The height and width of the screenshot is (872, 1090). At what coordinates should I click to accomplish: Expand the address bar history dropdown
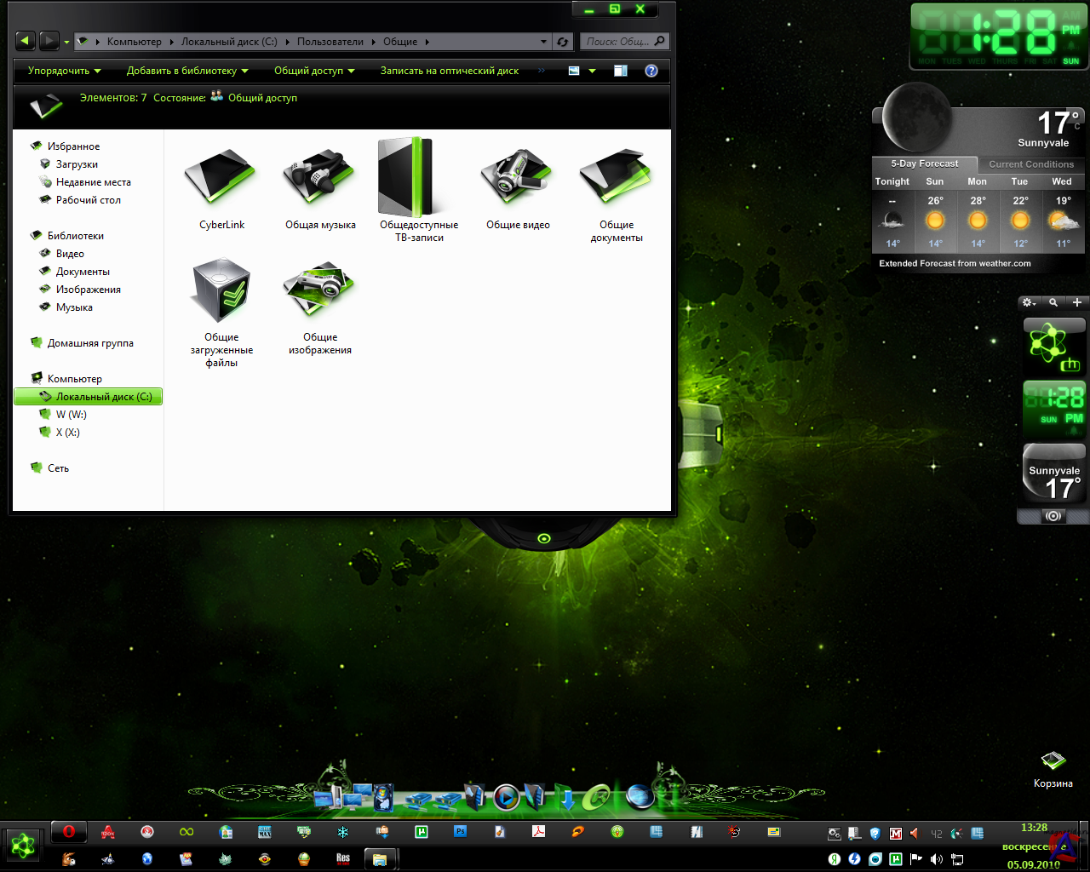544,42
